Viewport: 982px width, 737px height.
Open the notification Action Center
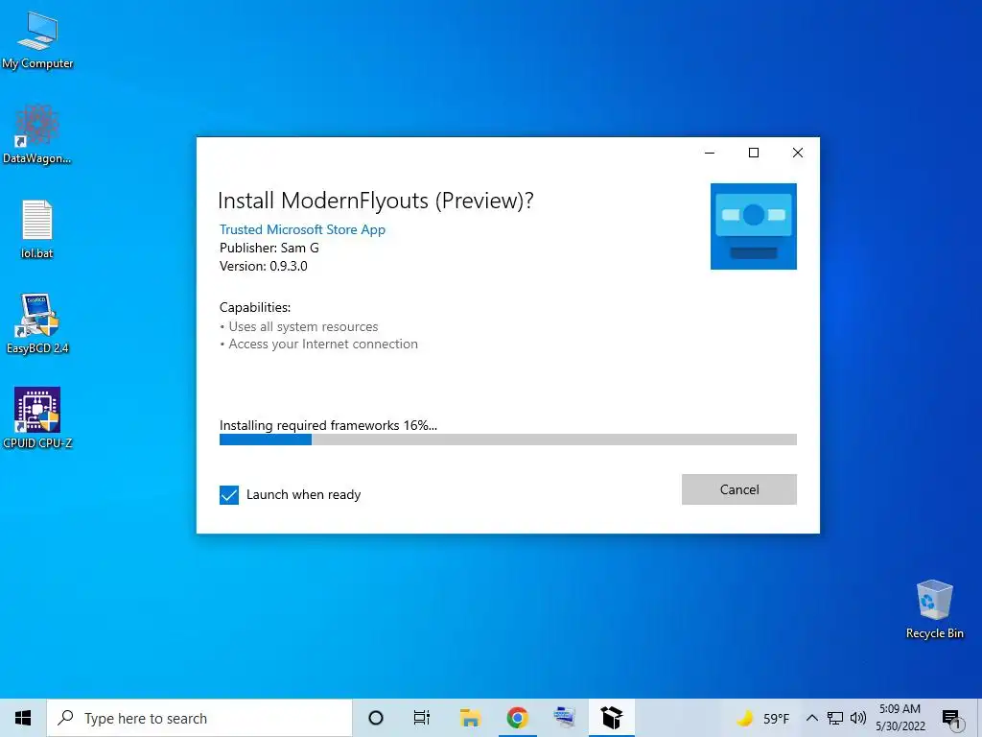click(951, 719)
